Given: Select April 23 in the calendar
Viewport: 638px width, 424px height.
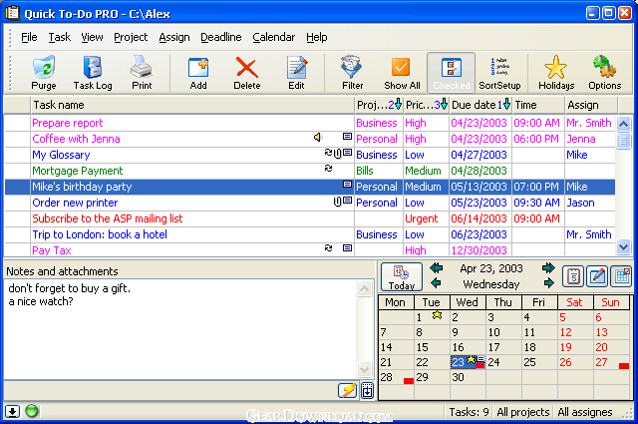Looking at the screenshot, I should pos(468,362).
